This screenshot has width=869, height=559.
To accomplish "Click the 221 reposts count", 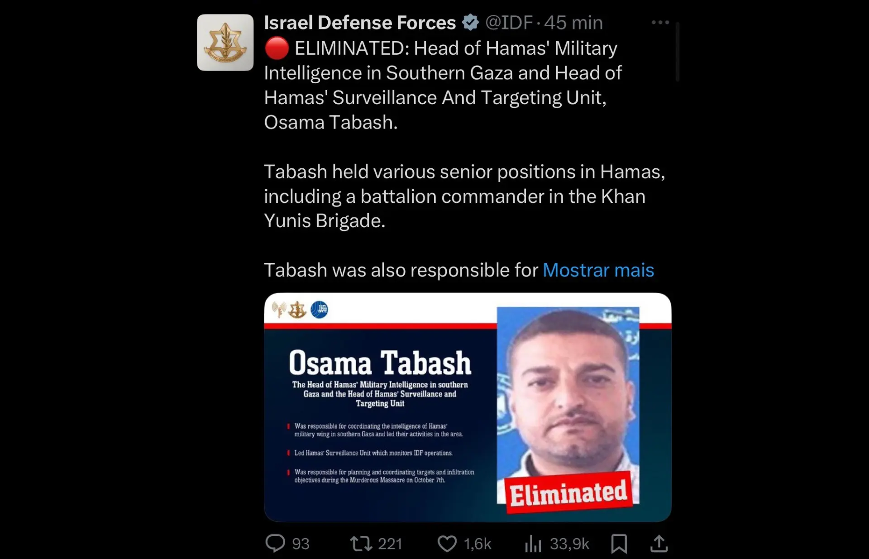I will [390, 543].
